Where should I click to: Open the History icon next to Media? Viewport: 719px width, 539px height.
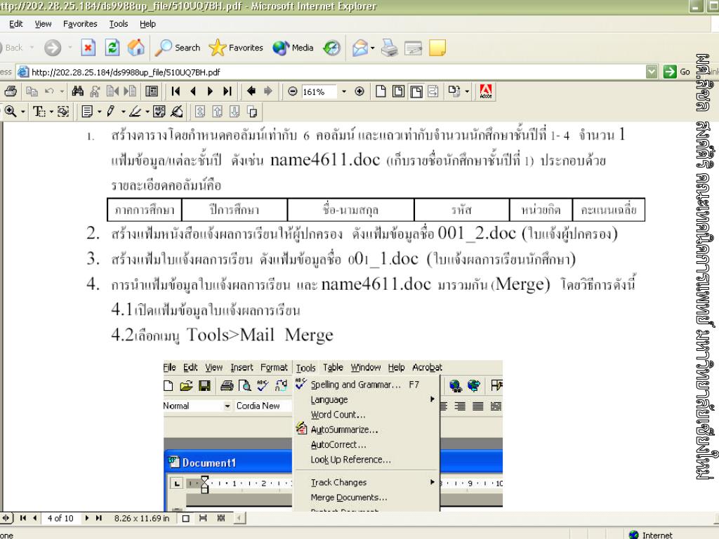click(x=331, y=48)
